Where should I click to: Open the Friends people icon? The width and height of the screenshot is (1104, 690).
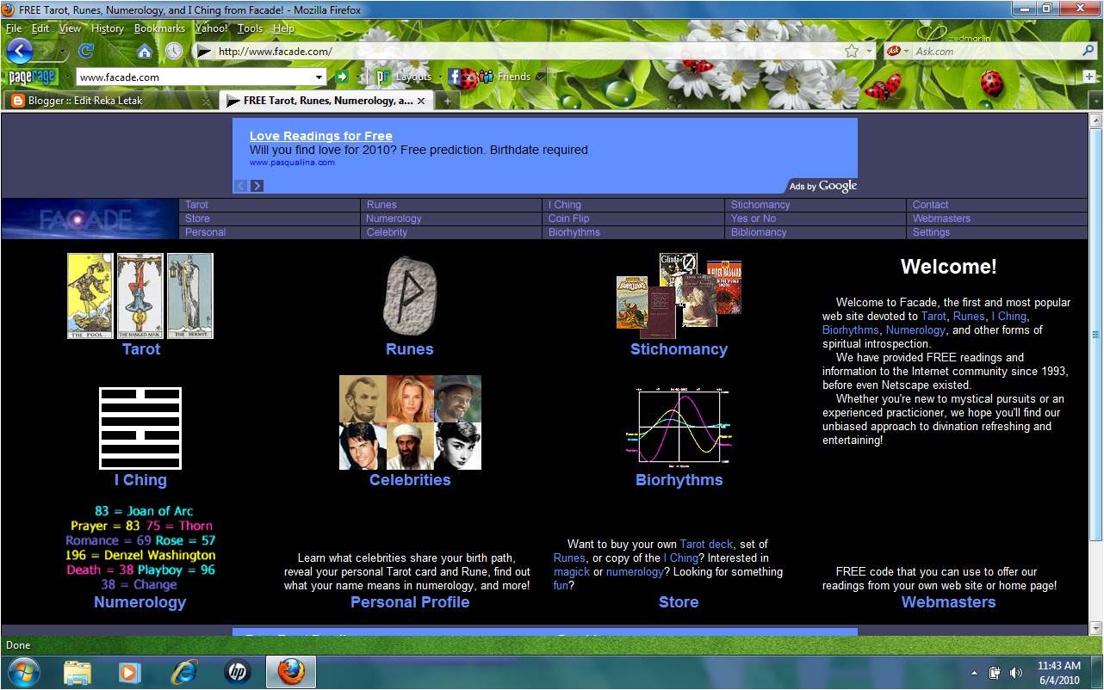(x=487, y=77)
